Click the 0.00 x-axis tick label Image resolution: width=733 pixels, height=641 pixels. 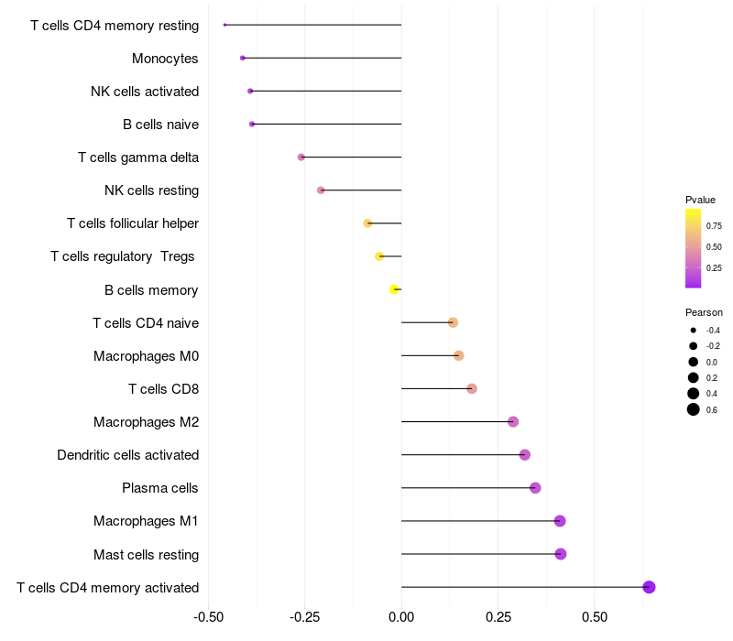(401, 615)
